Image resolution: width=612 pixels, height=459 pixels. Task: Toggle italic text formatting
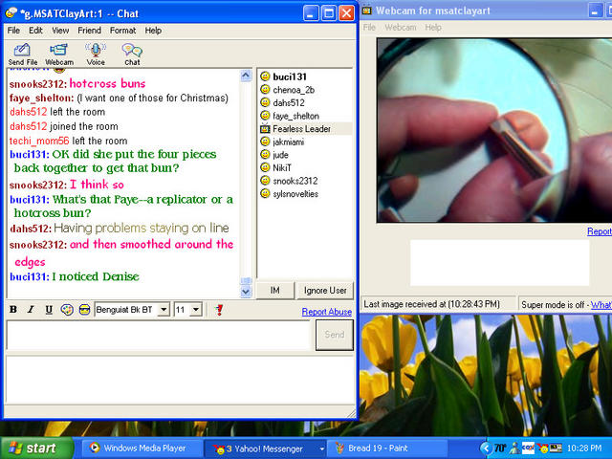(x=31, y=310)
